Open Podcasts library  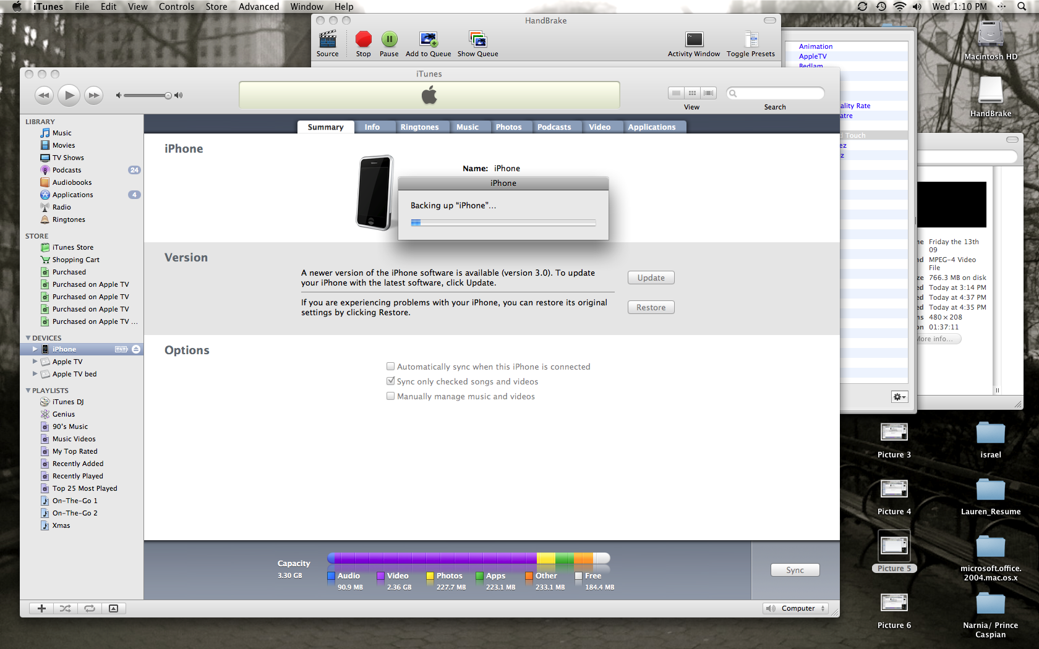(x=67, y=170)
